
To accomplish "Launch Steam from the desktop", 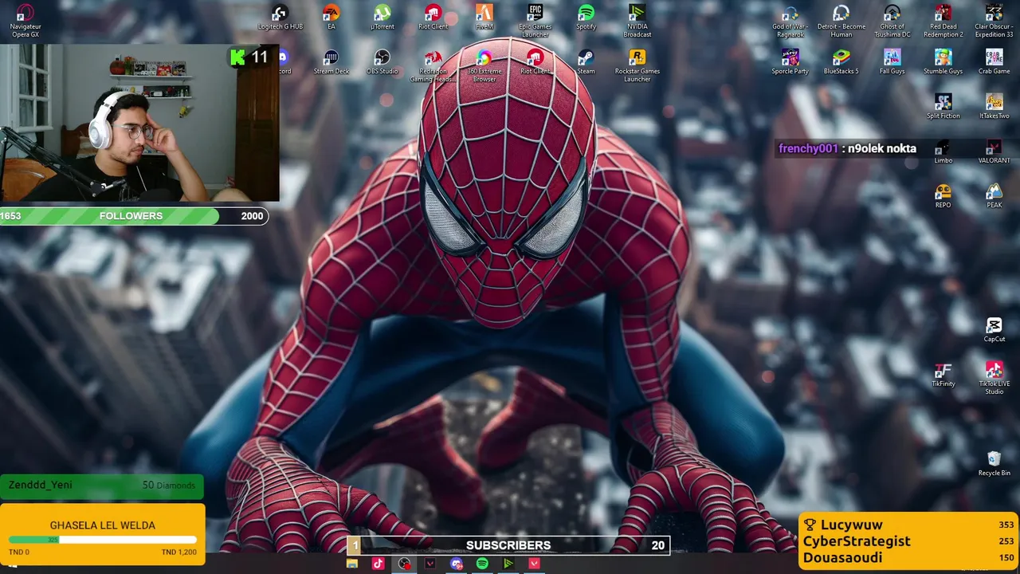I will 586,62.
